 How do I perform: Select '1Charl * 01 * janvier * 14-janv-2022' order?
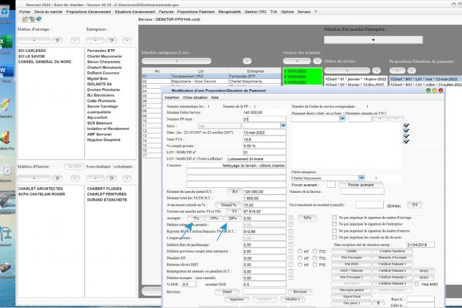[x=355, y=79]
